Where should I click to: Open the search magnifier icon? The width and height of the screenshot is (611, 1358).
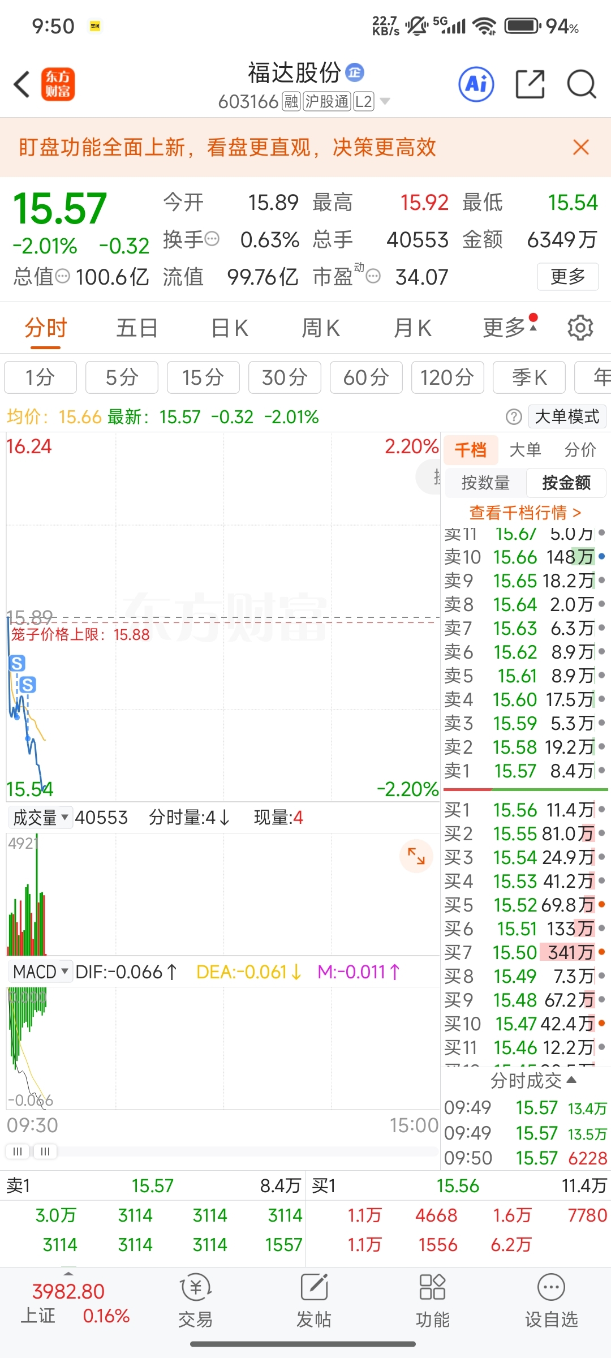click(582, 85)
